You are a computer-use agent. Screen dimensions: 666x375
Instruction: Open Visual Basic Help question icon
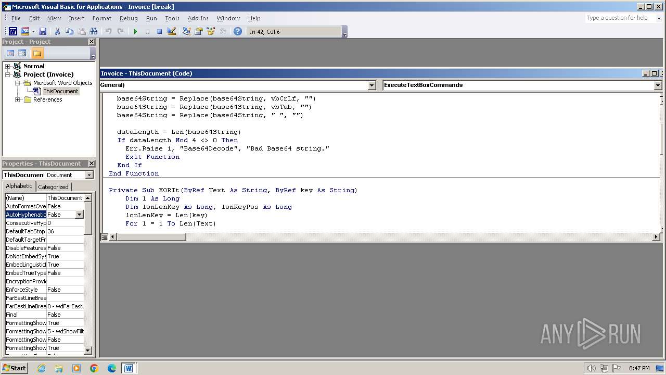[x=238, y=32]
